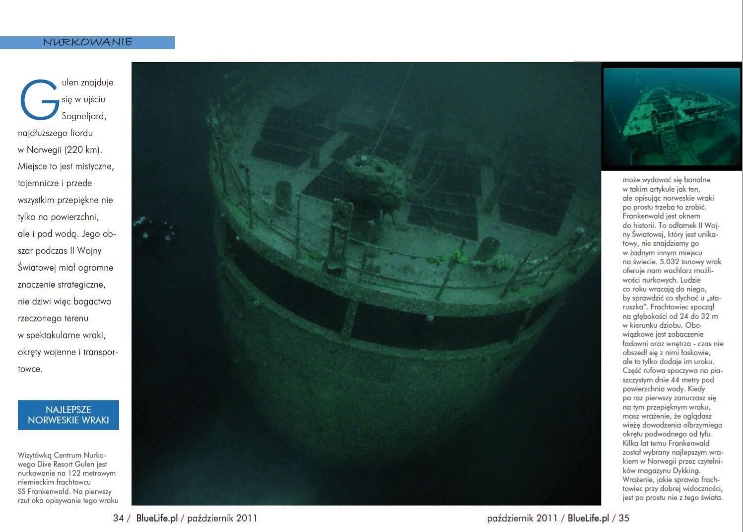This screenshot has width=743, height=532.
Task: Click the line 'jest po prostu nie z tego świata.'
Action: 673,498
